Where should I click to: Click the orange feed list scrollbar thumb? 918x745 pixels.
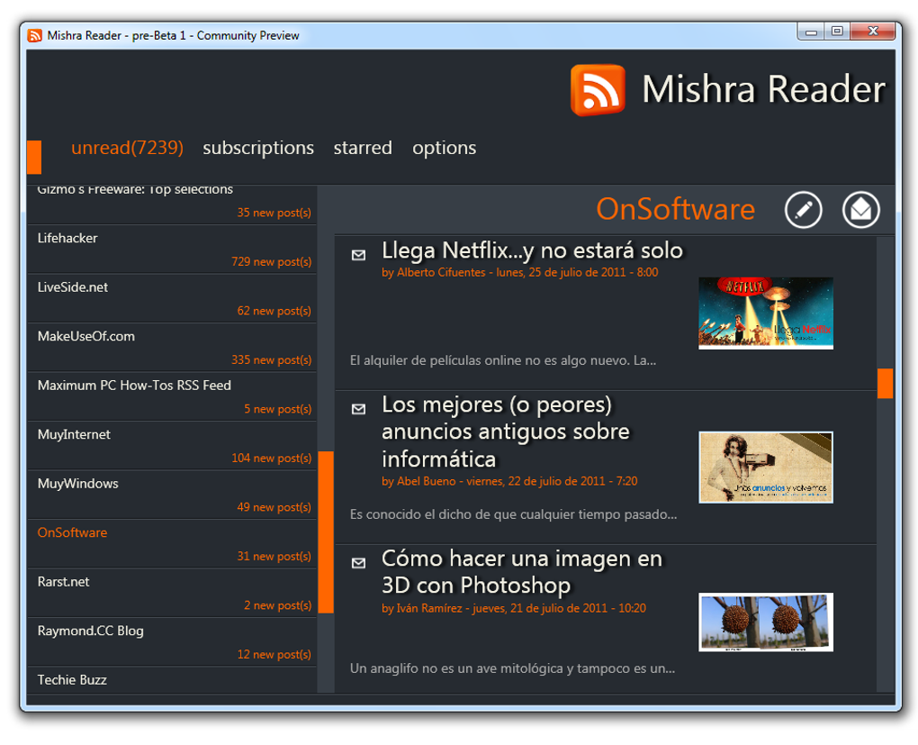tap(326, 532)
